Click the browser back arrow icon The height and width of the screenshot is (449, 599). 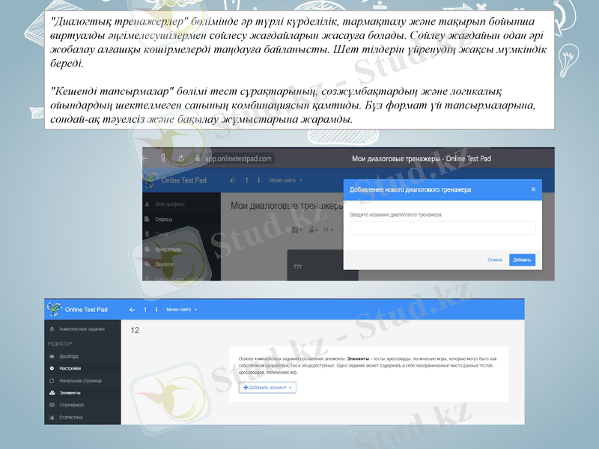(145, 159)
